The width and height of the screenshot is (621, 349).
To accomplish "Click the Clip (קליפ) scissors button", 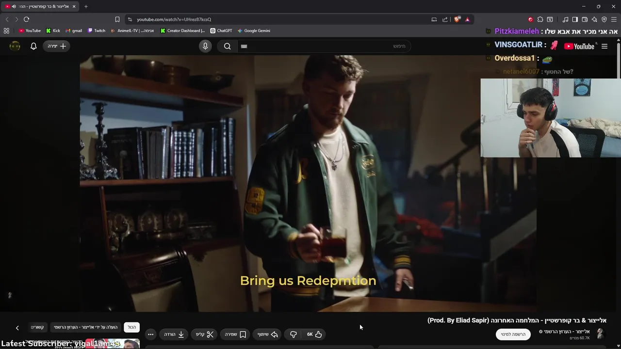I will pos(205,334).
